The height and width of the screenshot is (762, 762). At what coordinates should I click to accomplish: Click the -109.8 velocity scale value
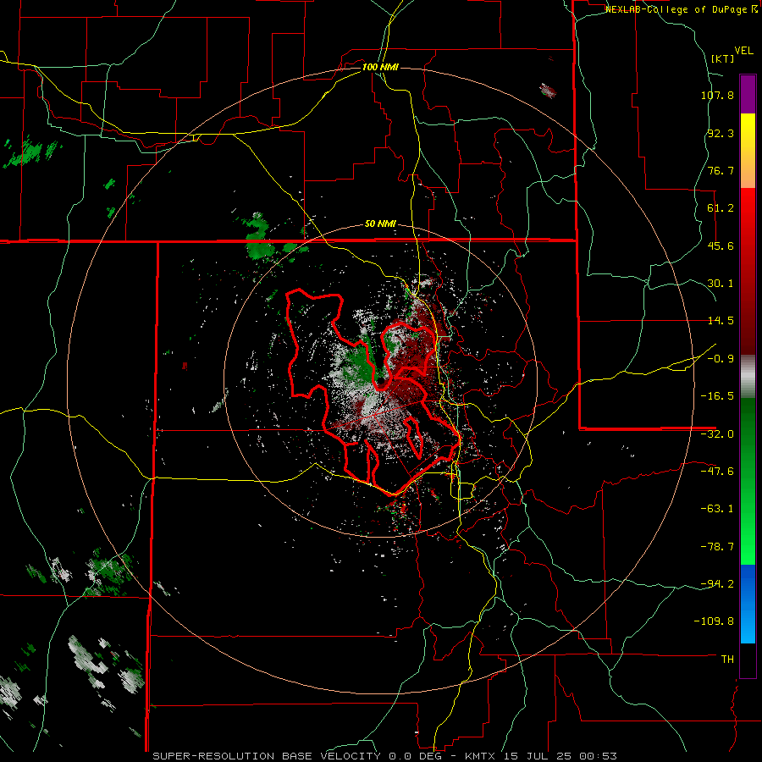pyautogui.click(x=715, y=621)
